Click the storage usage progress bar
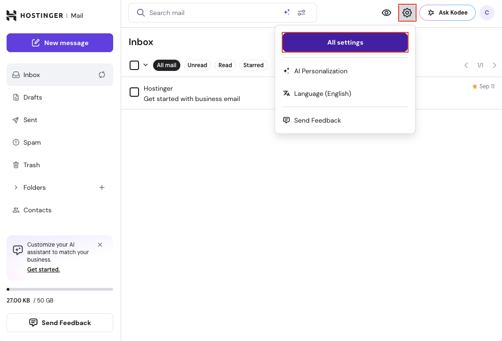Image resolution: width=502 pixels, height=341 pixels. coord(60,289)
